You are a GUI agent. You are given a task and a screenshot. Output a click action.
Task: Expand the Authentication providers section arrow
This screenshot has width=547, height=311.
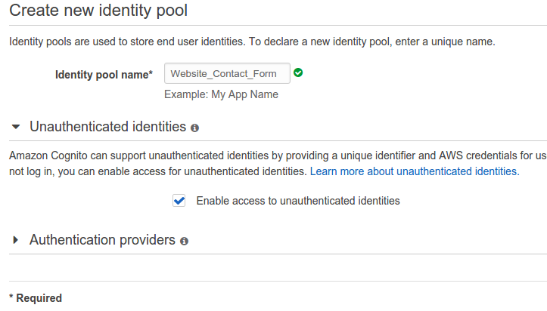click(x=16, y=240)
